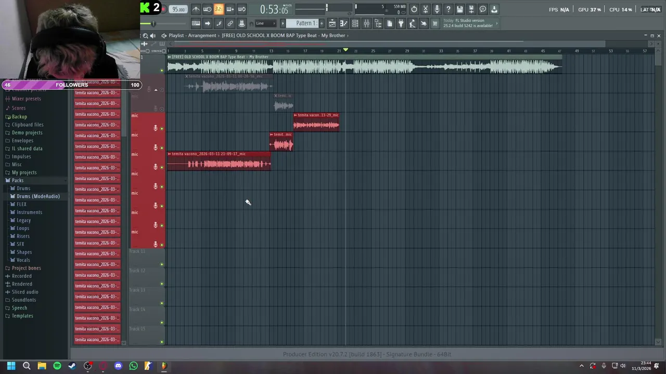Viewport: 666px width, 374px height.
Task: Select the 13-29_mic audio clip
Action: coord(316,122)
